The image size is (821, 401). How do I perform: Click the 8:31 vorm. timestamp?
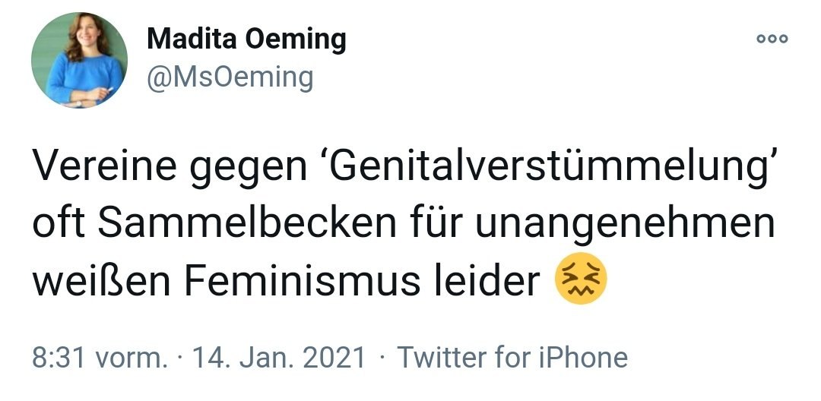pyautogui.click(x=99, y=357)
